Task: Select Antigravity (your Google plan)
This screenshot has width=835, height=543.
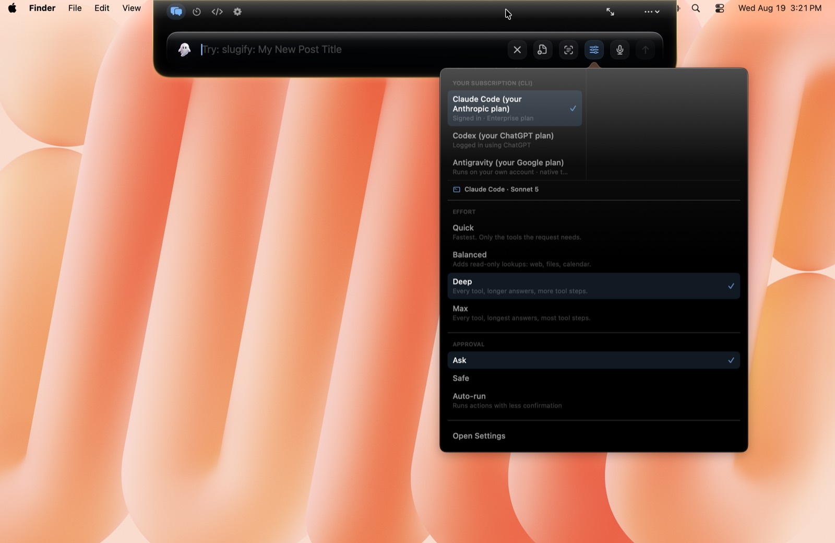Action: pyautogui.click(x=515, y=167)
